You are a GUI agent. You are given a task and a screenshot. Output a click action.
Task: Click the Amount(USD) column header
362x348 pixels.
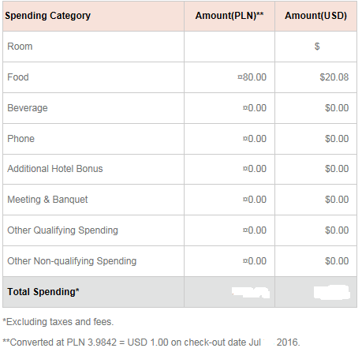[315, 16]
